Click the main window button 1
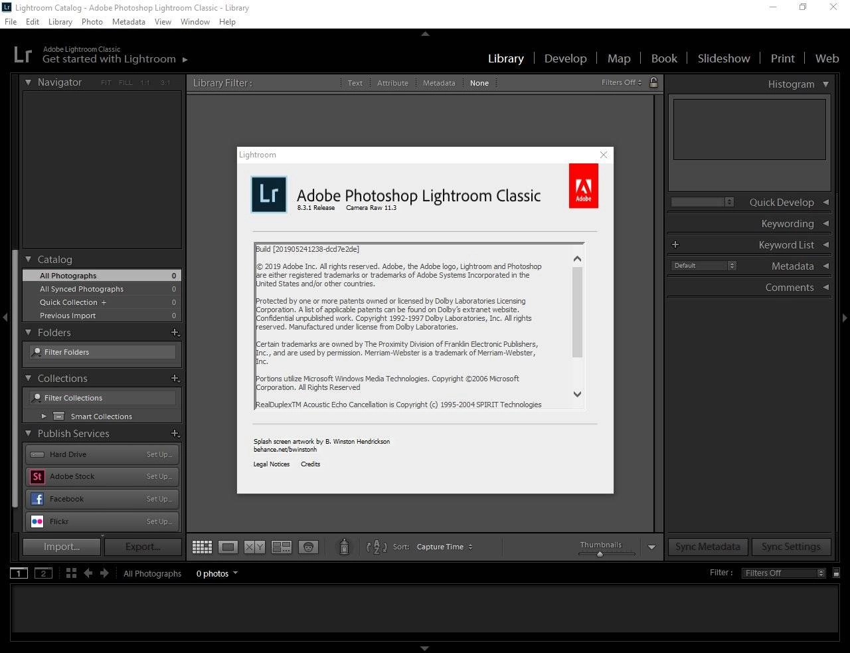850x653 pixels. click(19, 573)
